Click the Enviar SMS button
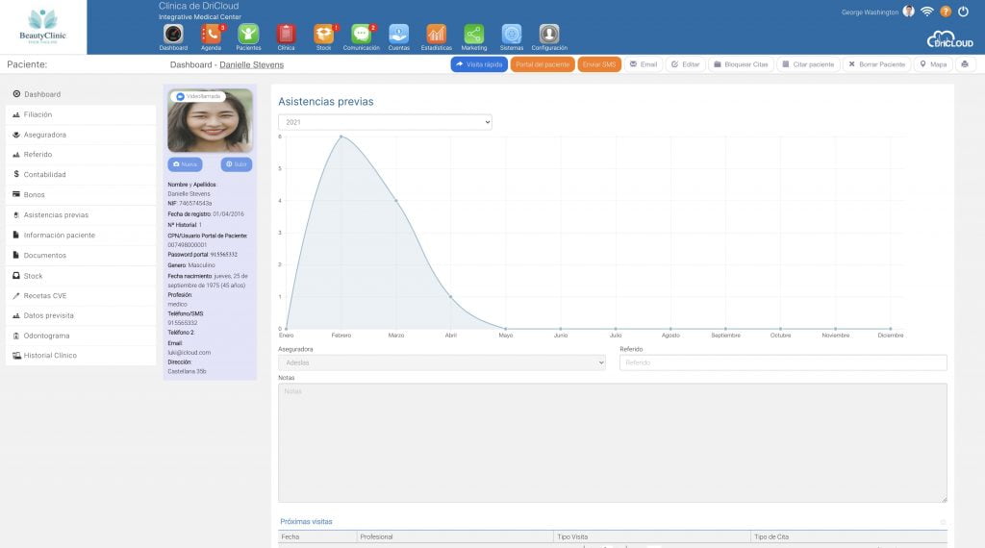 click(598, 64)
